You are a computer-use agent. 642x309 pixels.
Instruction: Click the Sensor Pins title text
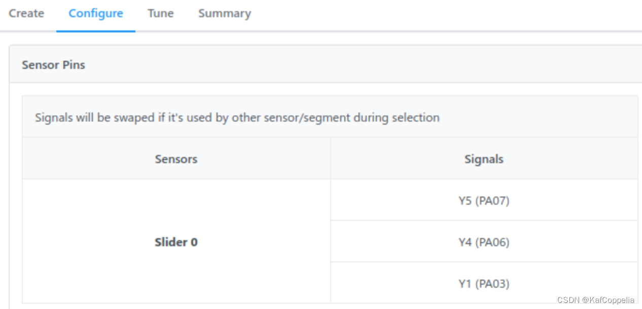point(53,65)
